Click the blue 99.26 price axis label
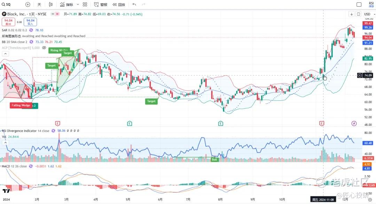Screen dimensions: 376x204 coord(368,27)
